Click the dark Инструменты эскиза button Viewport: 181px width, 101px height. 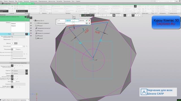(4, 11)
